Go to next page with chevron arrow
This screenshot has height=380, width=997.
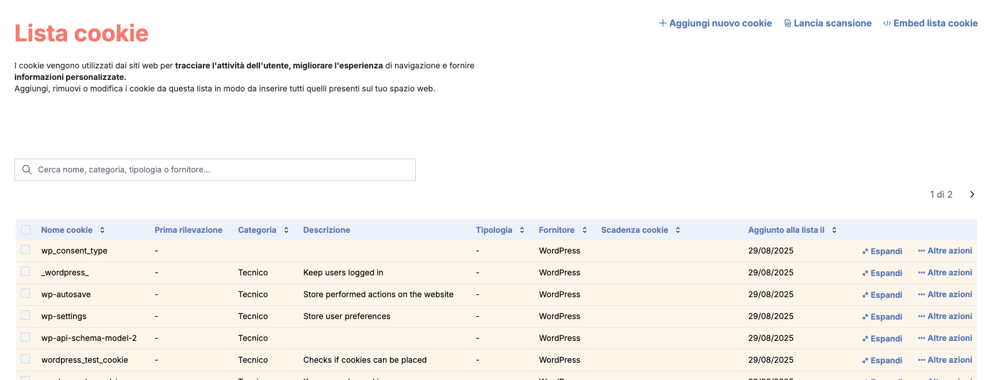point(972,194)
